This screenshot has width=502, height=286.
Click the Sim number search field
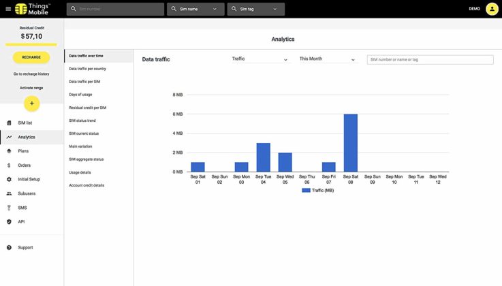pyautogui.click(x=115, y=10)
